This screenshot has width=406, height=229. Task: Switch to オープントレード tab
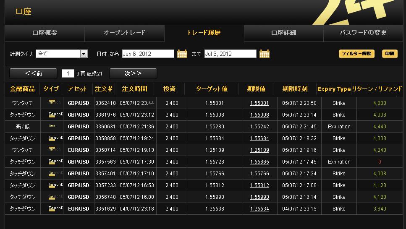click(x=124, y=33)
